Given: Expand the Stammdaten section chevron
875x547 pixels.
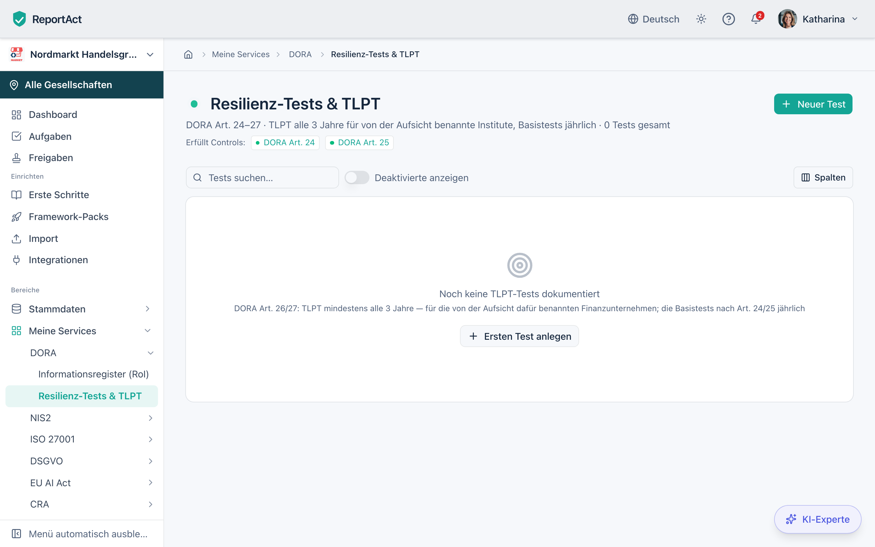Looking at the screenshot, I should pyautogui.click(x=148, y=308).
